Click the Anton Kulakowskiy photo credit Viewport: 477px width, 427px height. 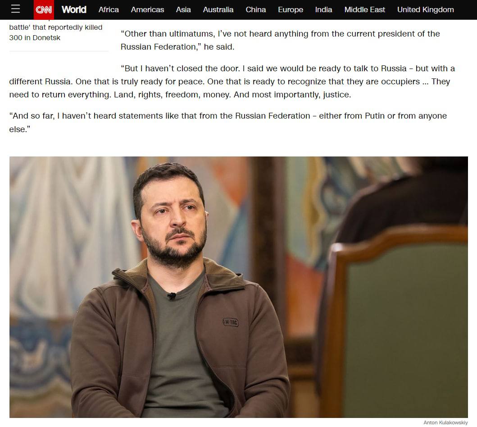[x=446, y=422]
